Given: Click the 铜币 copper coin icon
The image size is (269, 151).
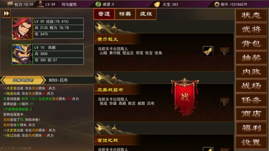Looking at the screenshot, I should [217, 4].
